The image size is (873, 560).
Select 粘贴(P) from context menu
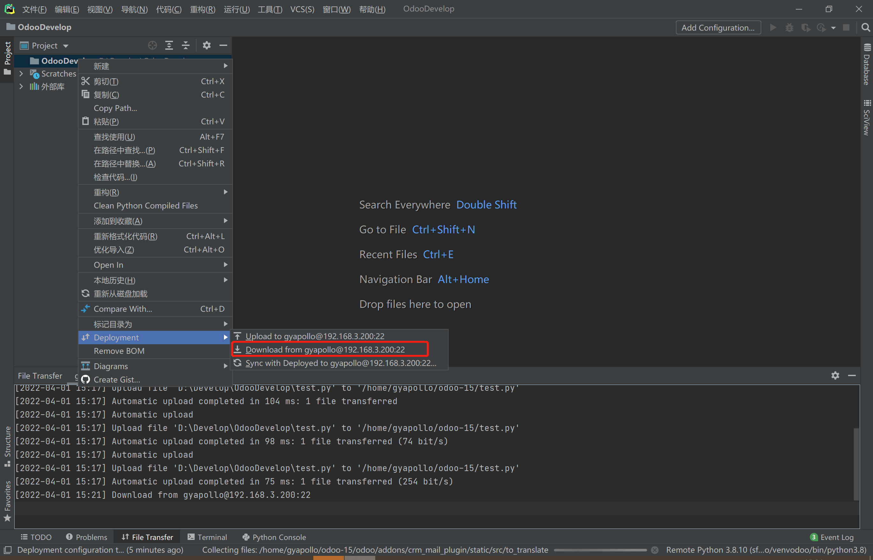[155, 121]
